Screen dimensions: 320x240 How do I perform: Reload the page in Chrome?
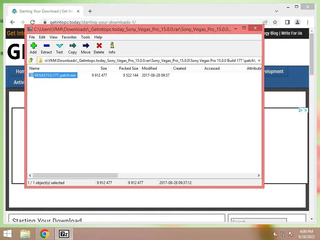[32, 22]
